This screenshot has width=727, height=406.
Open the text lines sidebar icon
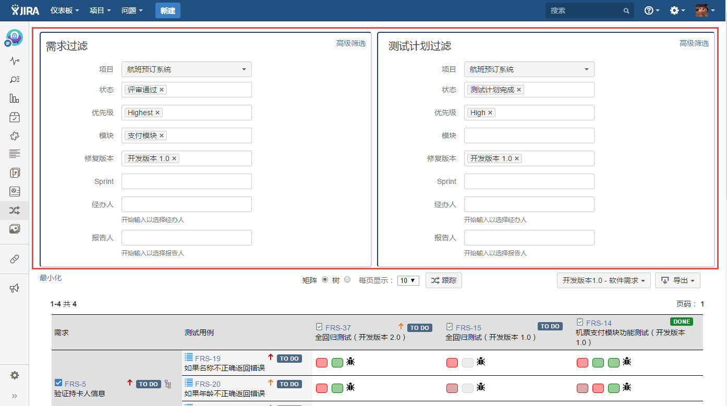pyautogui.click(x=15, y=154)
